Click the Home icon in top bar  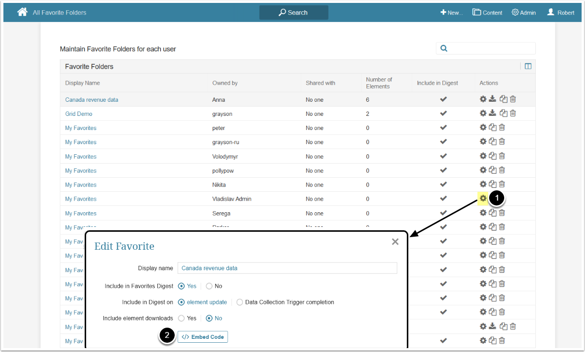22,12
